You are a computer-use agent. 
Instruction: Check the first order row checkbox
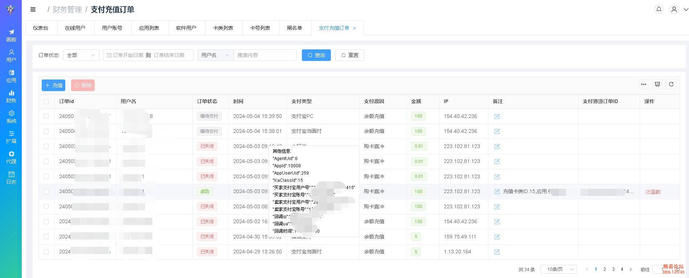pos(46,116)
